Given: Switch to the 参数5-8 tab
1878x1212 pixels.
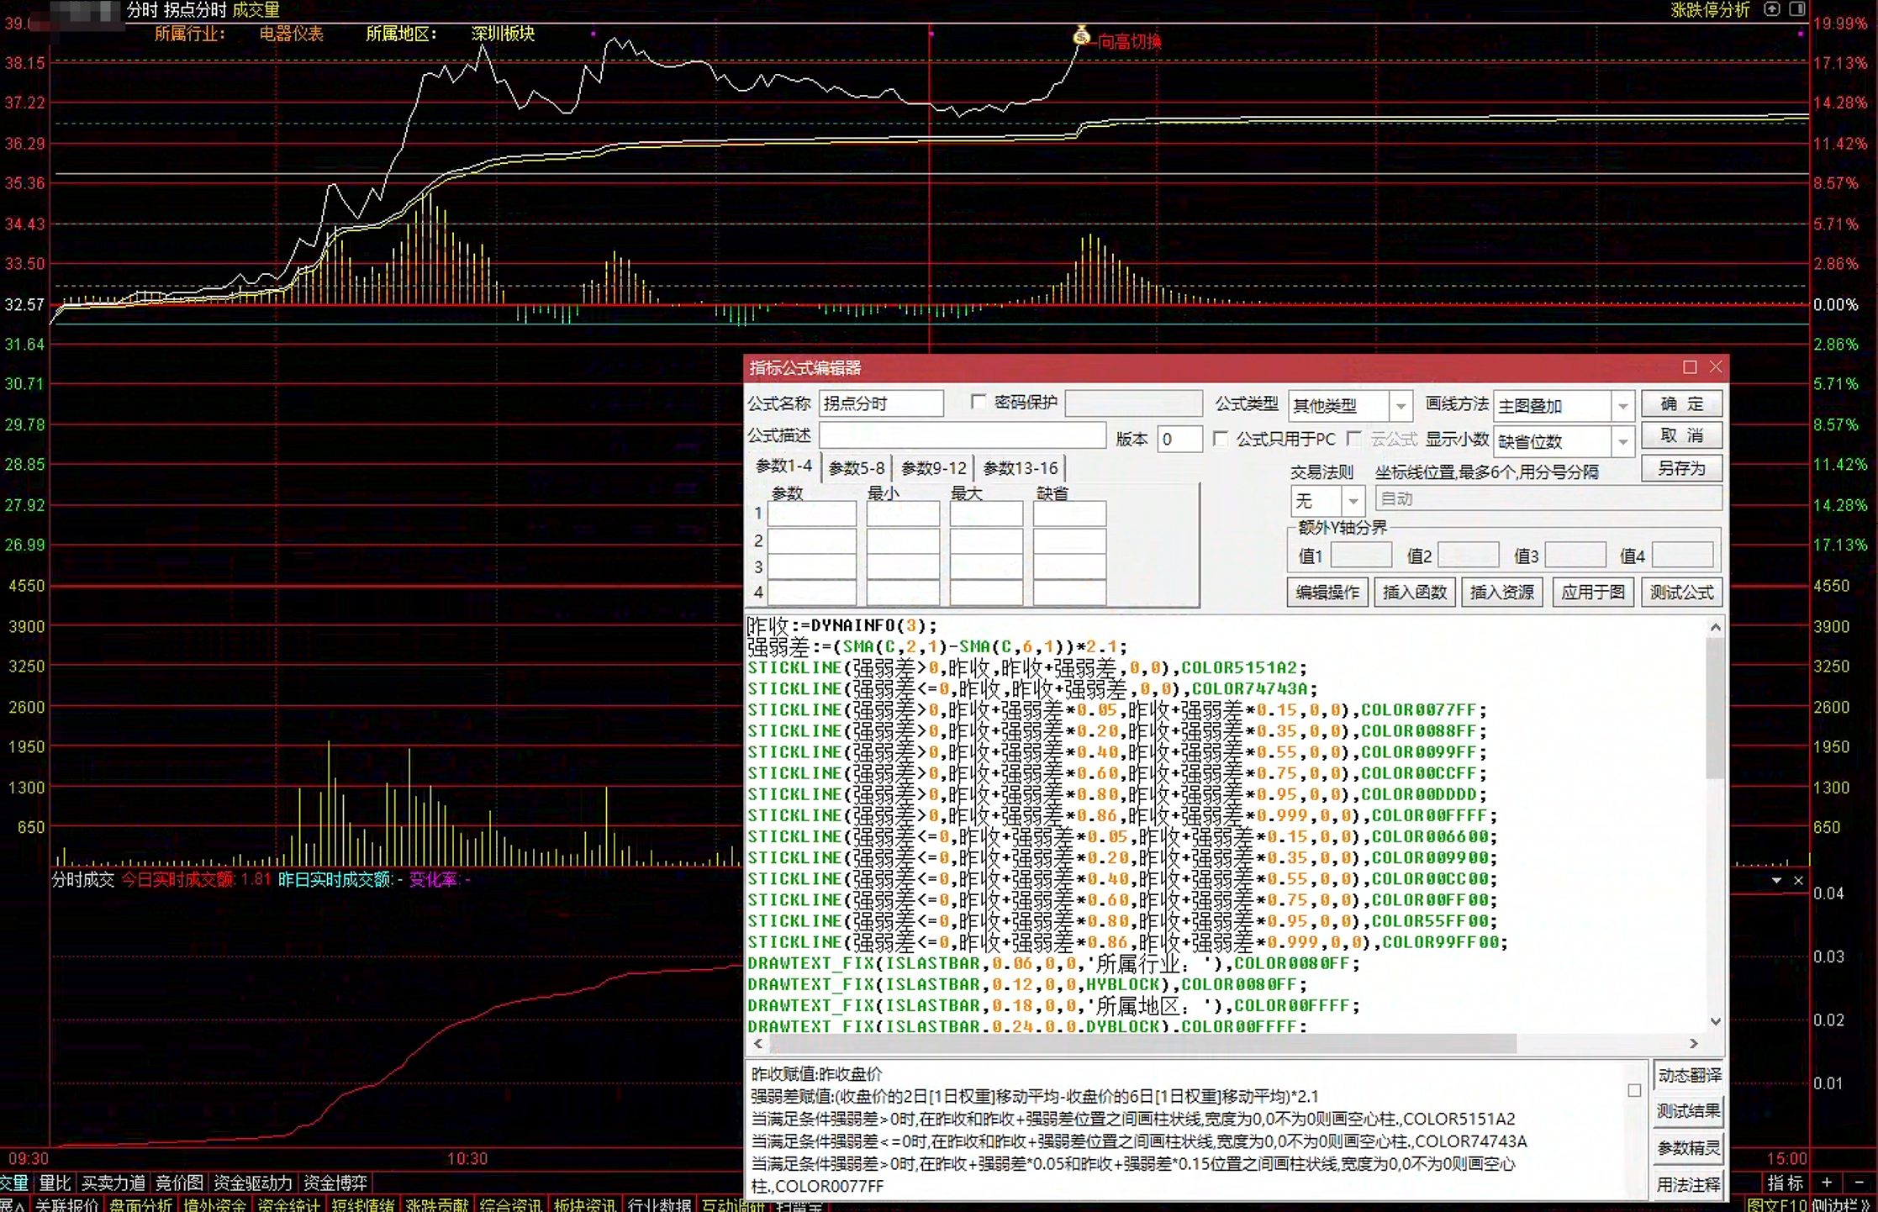Looking at the screenshot, I should pos(856,468).
